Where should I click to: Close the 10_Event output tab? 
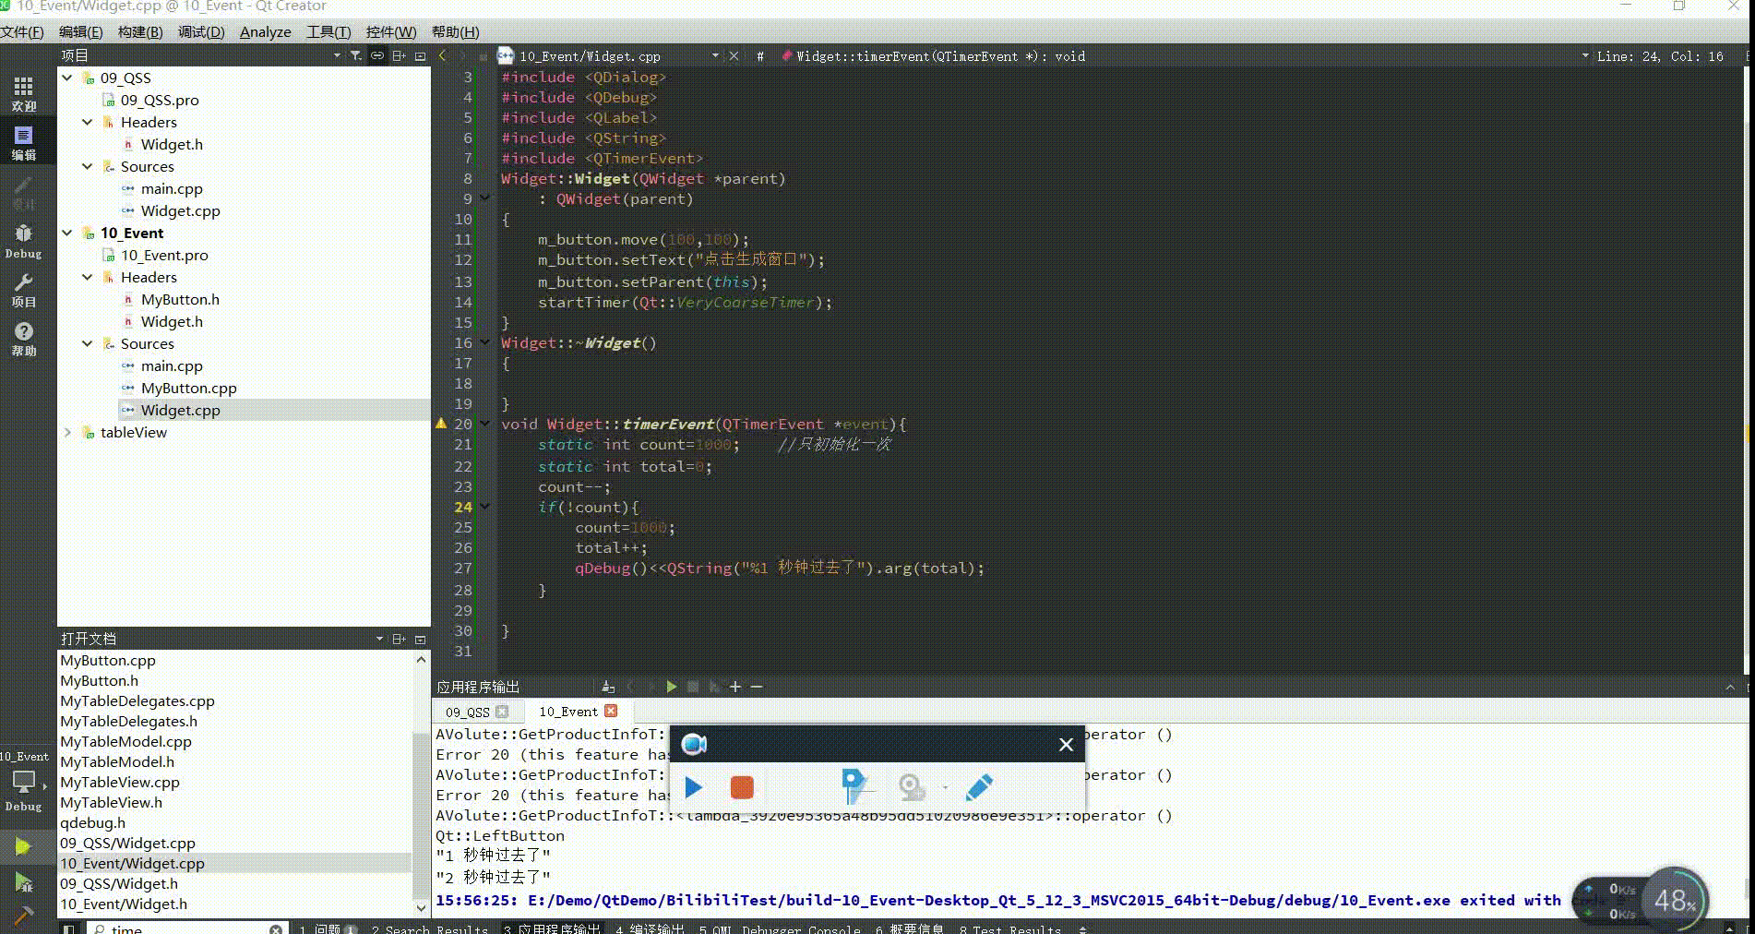coord(611,712)
